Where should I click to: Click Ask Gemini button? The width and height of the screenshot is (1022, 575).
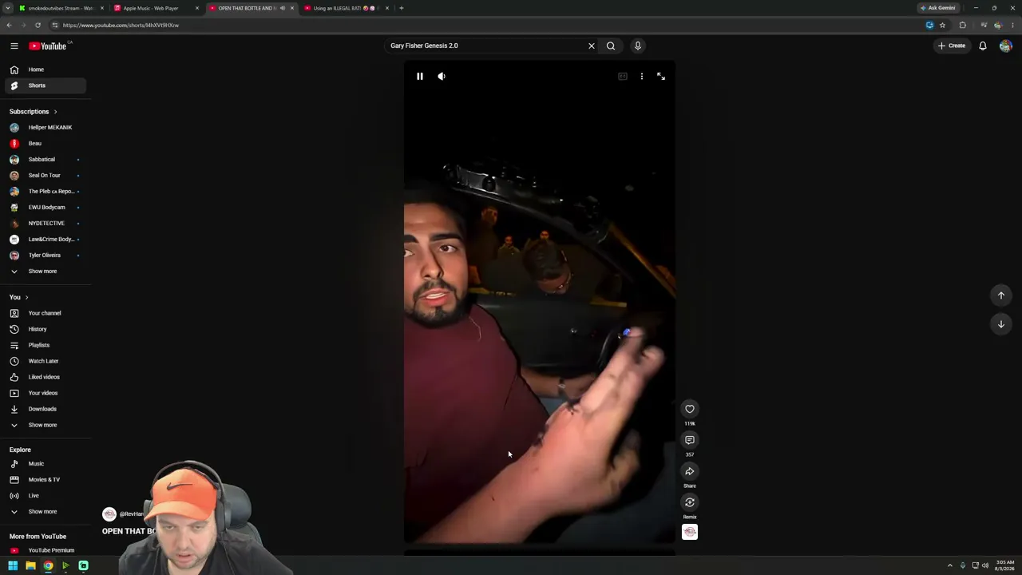(938, 8)
